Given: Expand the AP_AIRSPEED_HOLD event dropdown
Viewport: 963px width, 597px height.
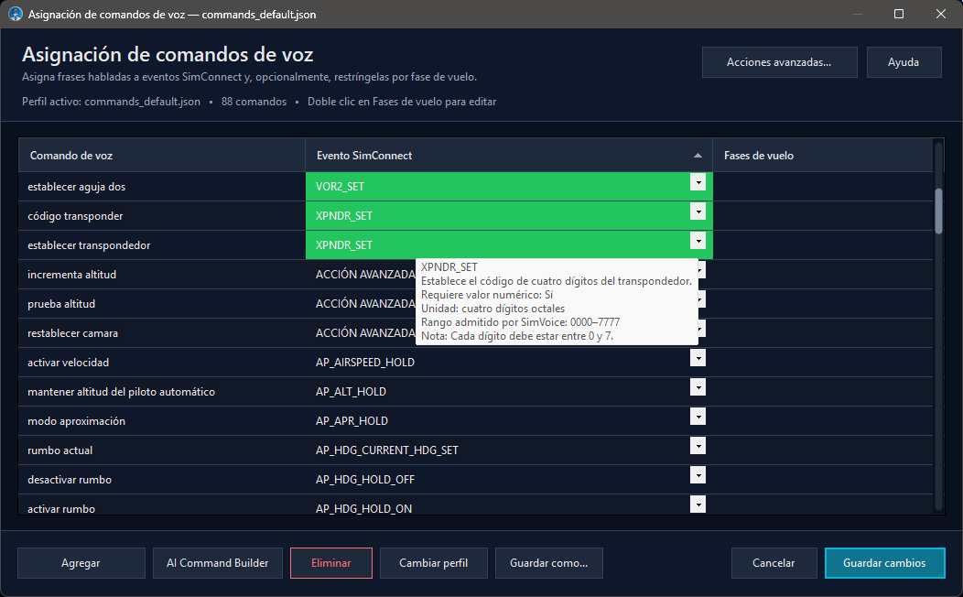Looking at the screenshot, I should [x=698, y=358].
